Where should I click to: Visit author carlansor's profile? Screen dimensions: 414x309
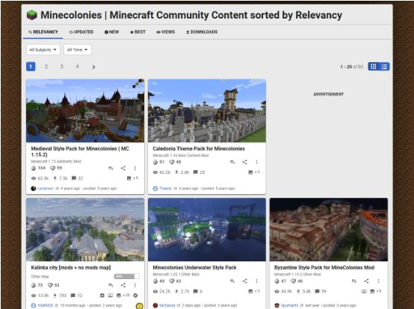[46, 189]
